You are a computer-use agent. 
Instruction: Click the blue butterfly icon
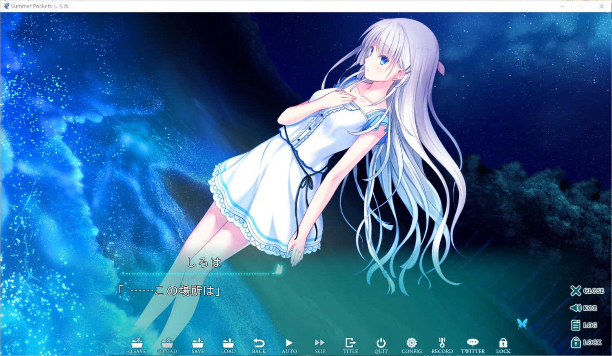522,324
